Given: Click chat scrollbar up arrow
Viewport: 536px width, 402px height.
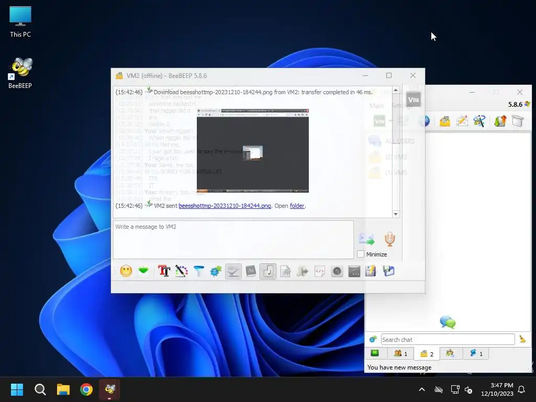Looking at the screenshot, I should [x=396, y=90].
